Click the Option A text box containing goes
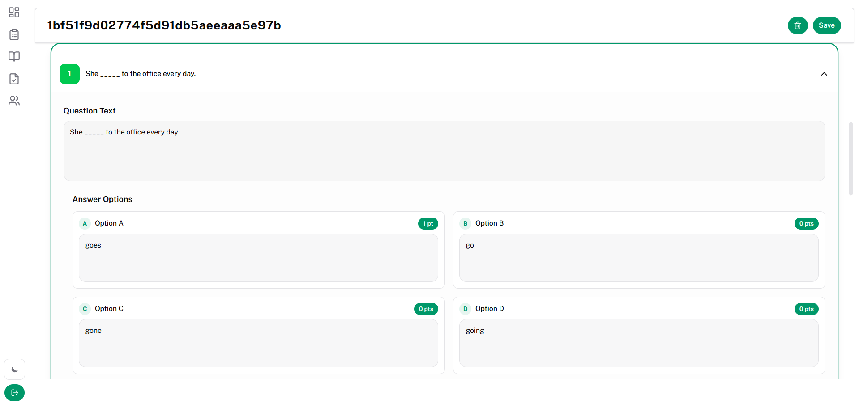 (258, 258)
